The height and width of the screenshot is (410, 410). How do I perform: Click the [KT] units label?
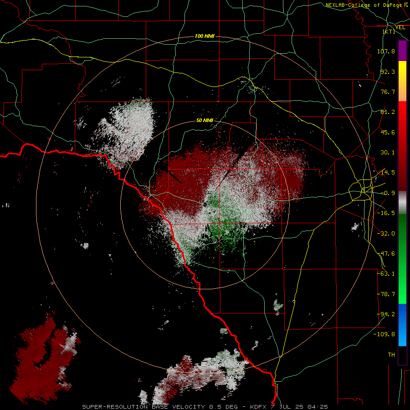coord(389,31)
